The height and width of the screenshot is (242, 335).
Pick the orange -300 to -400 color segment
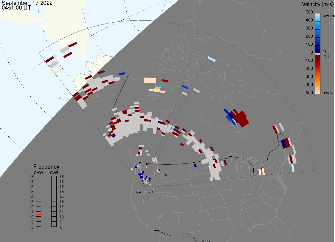pyautogui.click(x=318, y=82)
